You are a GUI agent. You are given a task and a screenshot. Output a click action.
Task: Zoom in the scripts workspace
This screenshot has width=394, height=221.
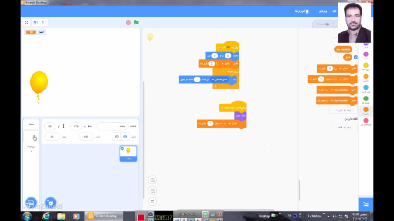pyautogui.click(x=152, y=180)
